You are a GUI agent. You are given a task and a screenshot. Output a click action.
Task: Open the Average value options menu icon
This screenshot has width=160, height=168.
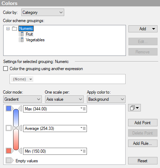pyautogui.click(x=83, y=128)
